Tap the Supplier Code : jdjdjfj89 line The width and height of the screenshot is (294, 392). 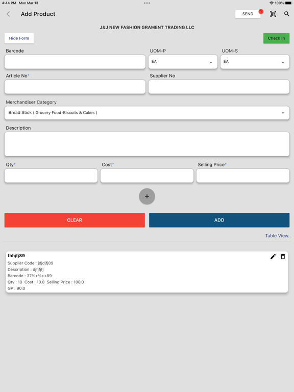[30, 263]
